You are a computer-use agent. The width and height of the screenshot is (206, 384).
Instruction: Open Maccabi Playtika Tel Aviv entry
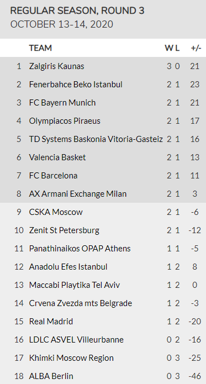click(x=75, y=285)
